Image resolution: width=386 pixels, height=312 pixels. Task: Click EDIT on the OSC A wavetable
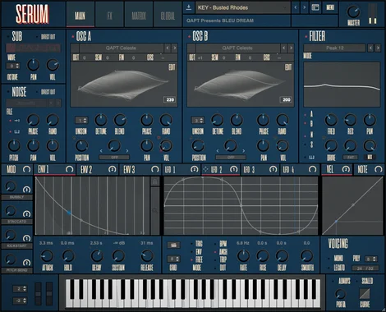pyautogui.click(x=172, y=67)
